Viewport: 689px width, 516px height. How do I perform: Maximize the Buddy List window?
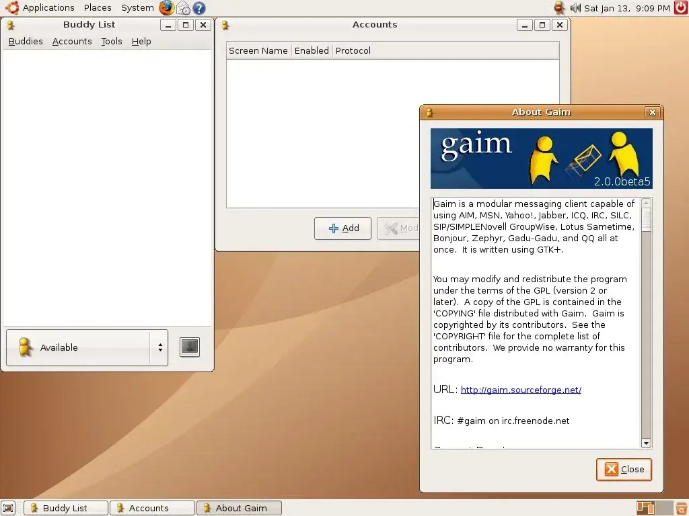(x=186, y=25)
